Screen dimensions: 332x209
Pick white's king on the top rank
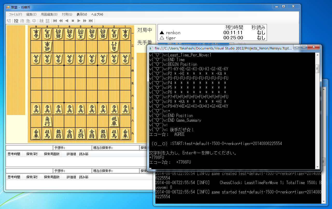tap(81, 34)
